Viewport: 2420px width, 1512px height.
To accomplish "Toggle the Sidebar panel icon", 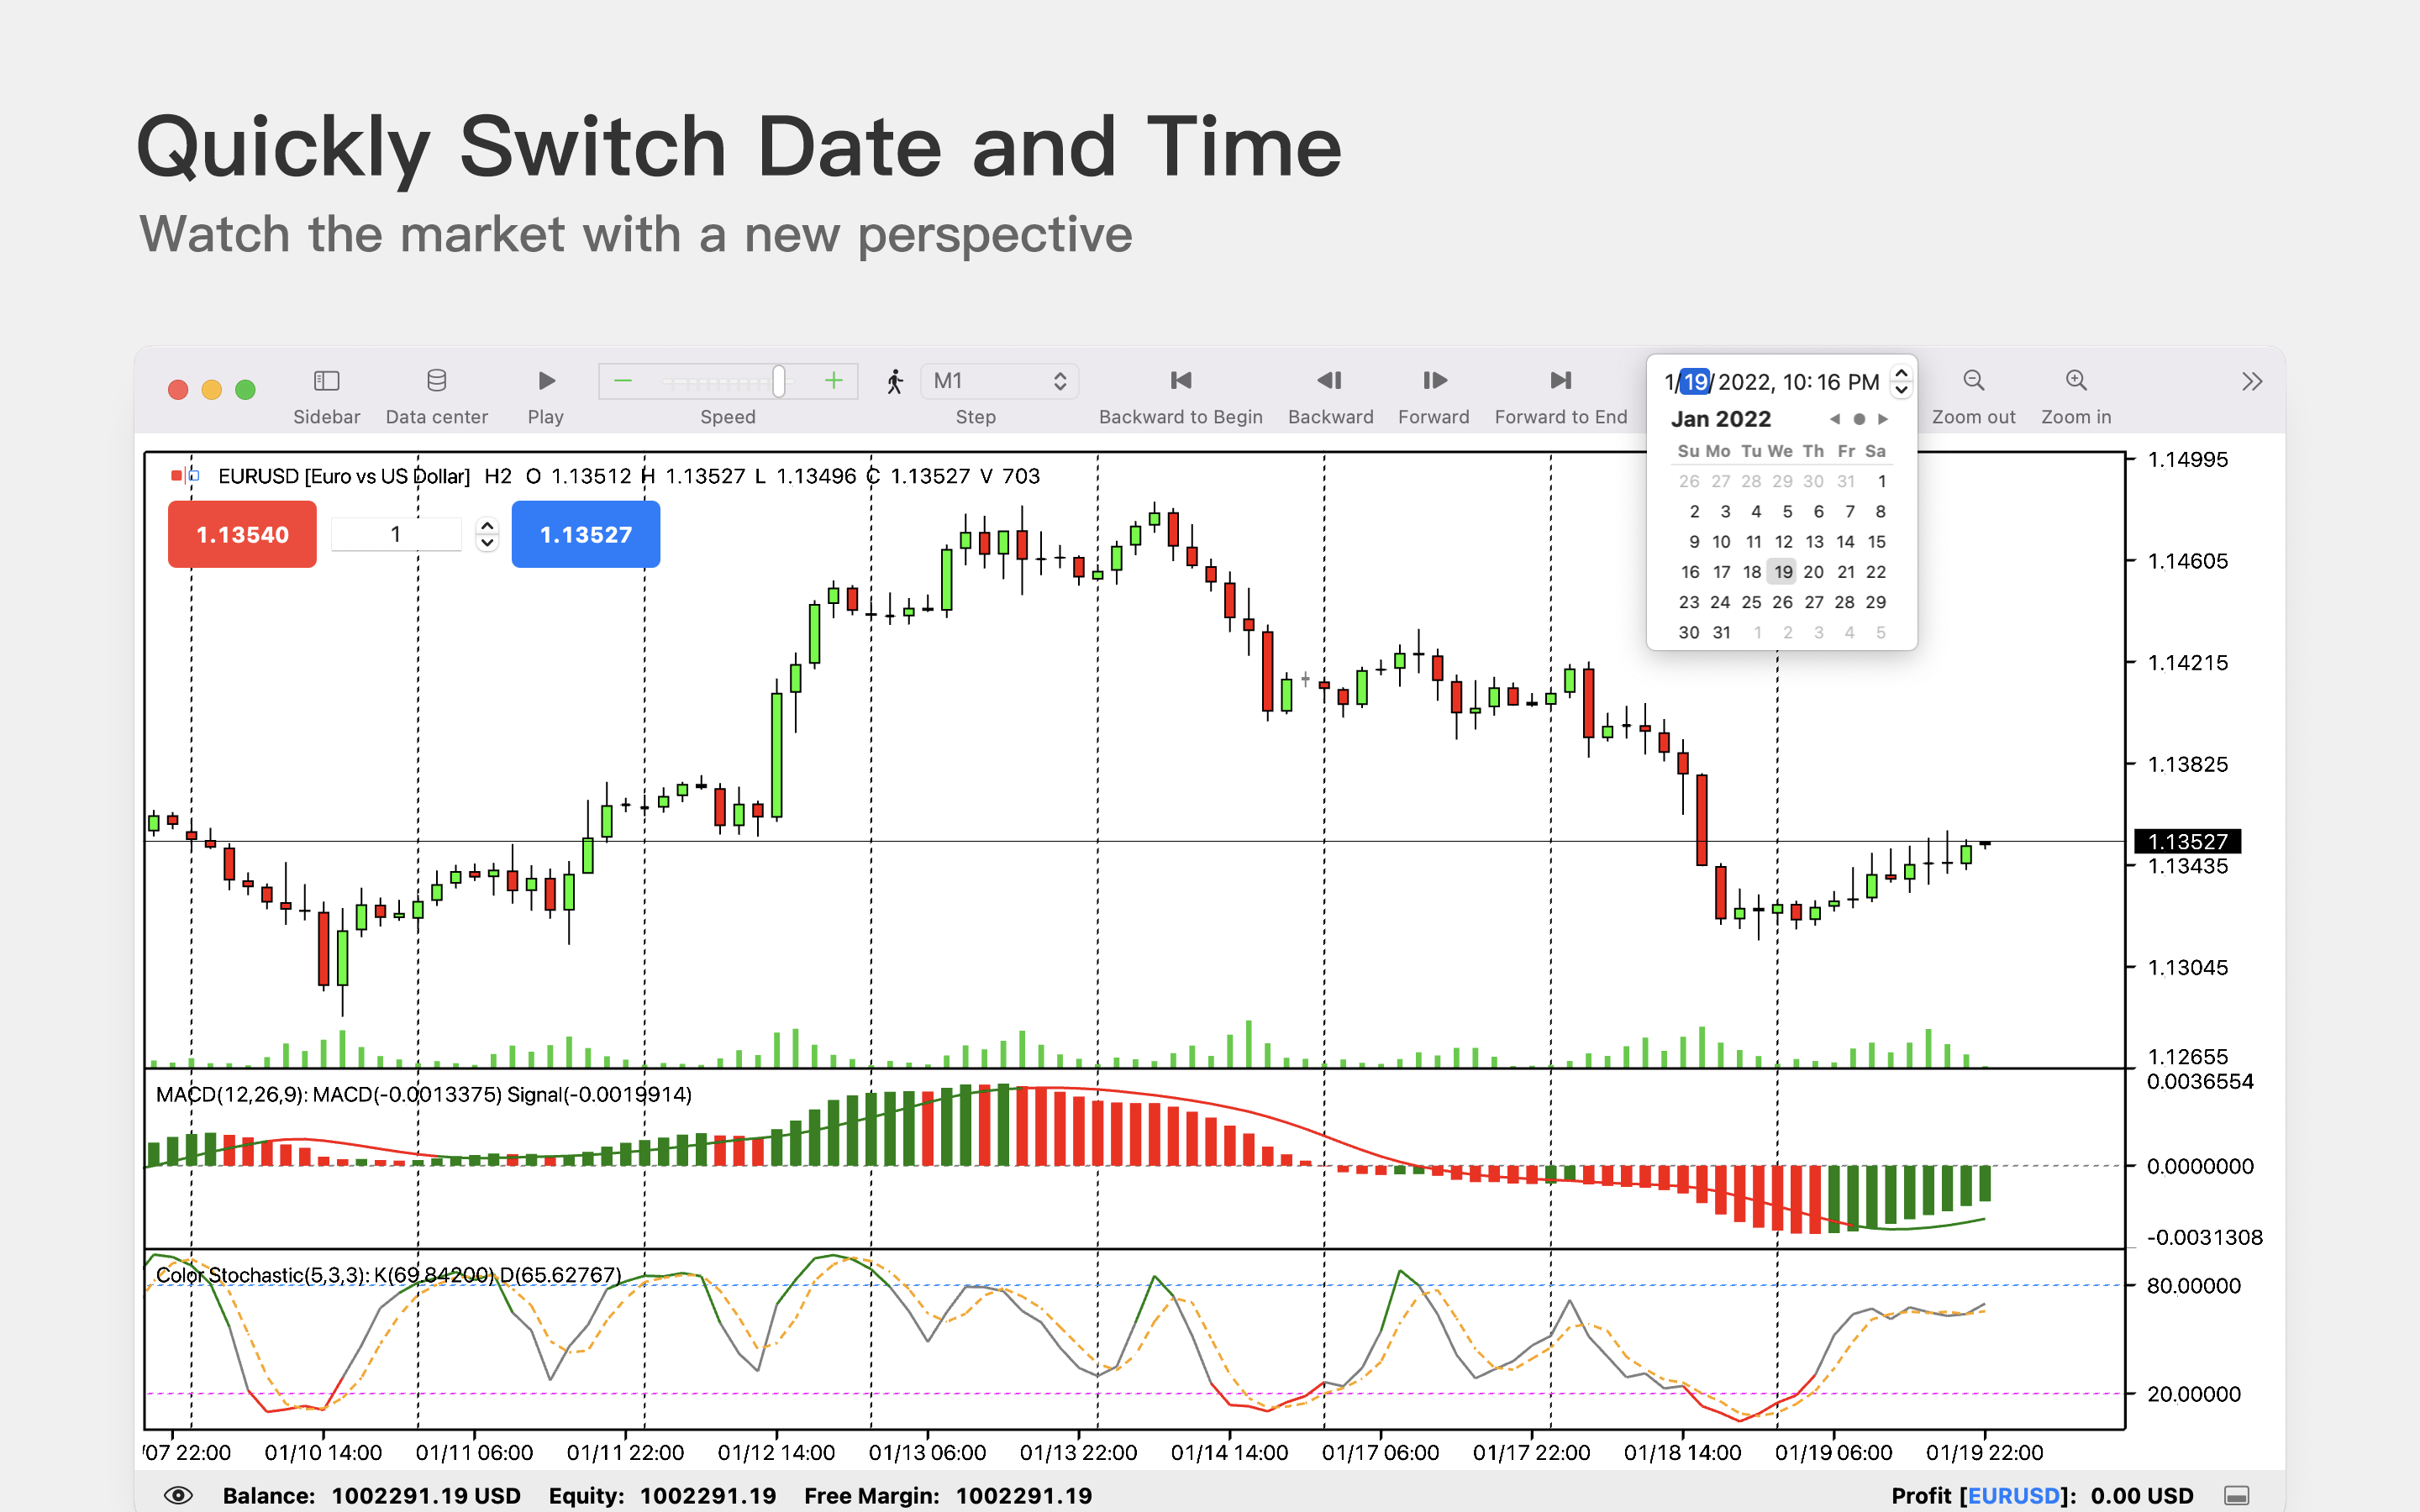I will [x=326, y=380].
